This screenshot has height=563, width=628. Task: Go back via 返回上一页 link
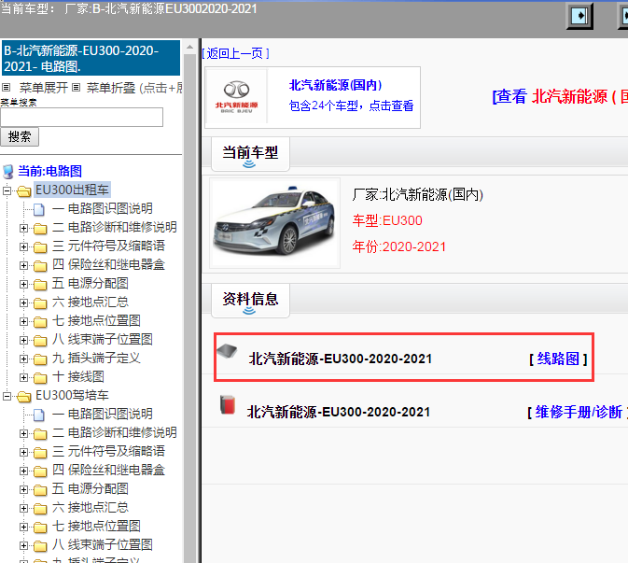(235, 53)
